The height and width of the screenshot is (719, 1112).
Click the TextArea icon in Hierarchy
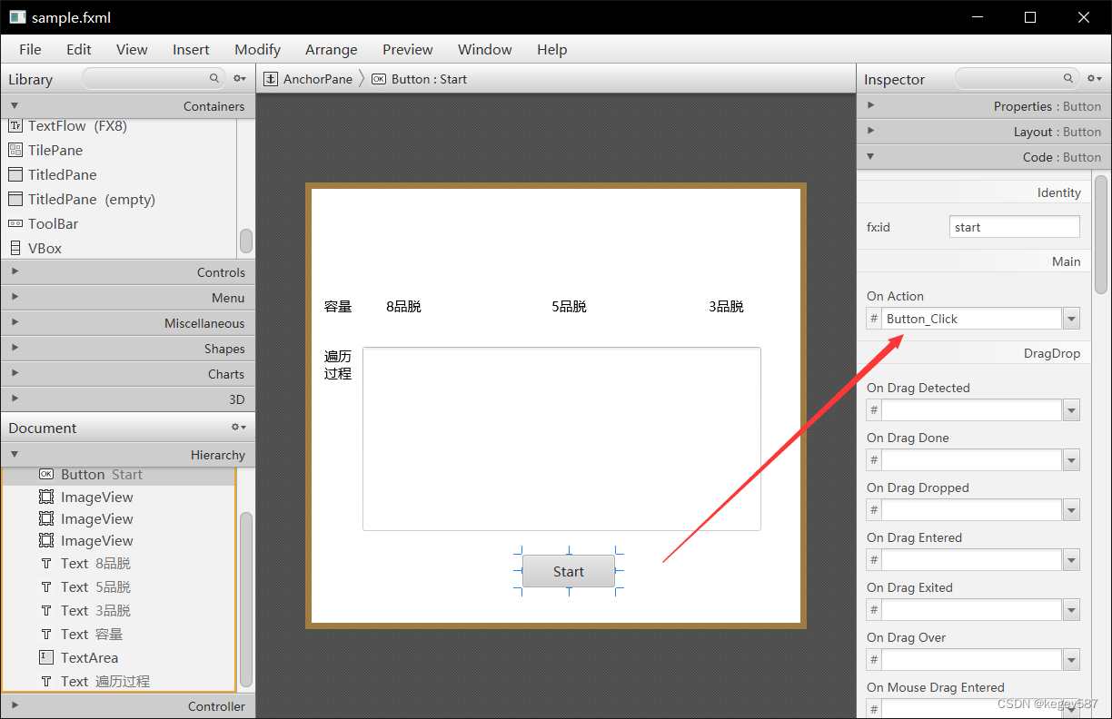tap(46, 657)
